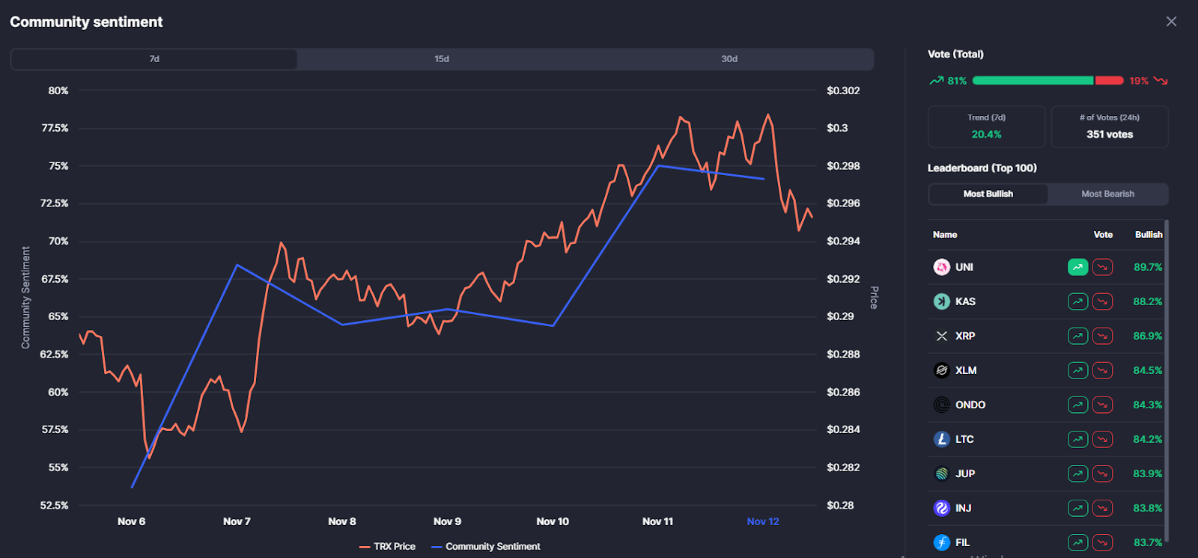
Task: Click the ONDO coin logo icon
Action: click(941, 405)
